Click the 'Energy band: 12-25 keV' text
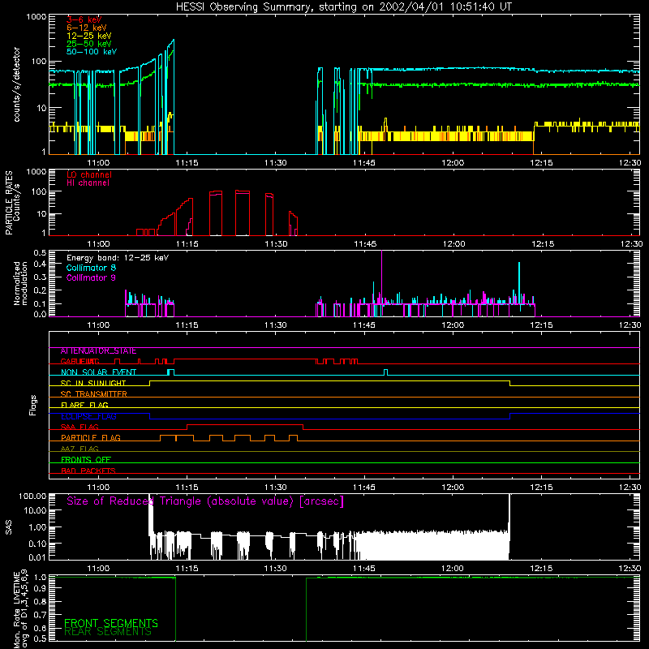The image size is (649, 649). (118, 258)
